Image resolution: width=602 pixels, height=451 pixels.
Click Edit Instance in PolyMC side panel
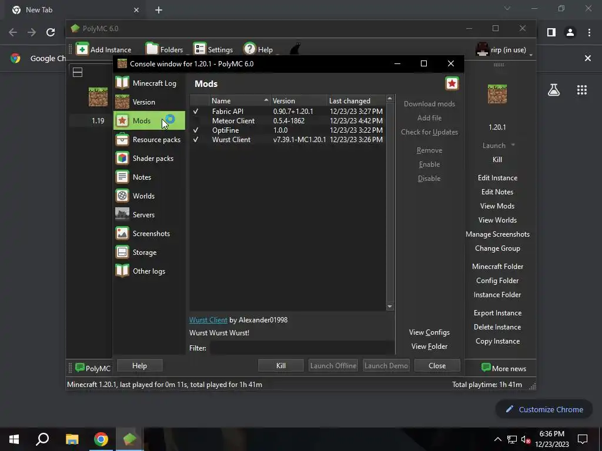pos(497,178)
